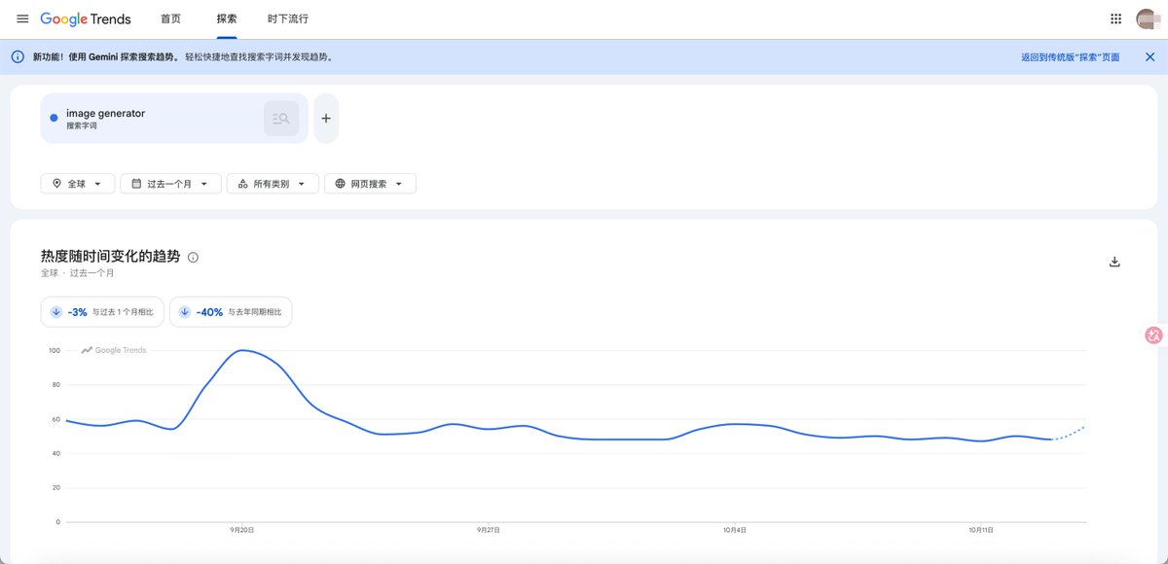Click the info icon in banner
The image size is (1168, 564).
18,57
